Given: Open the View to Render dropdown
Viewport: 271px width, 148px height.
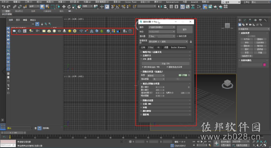Looking at the screenshot, I should (x=168, y=42).
